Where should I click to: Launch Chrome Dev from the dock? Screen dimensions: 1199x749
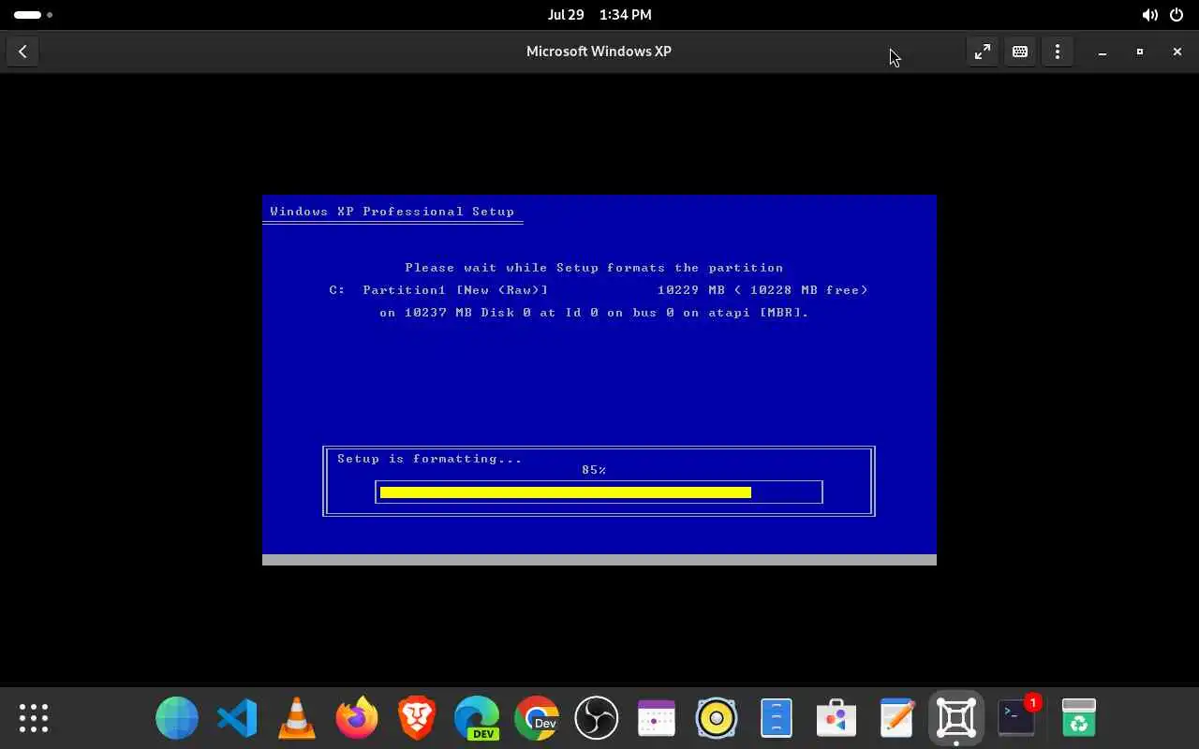[x=537, y=718]
